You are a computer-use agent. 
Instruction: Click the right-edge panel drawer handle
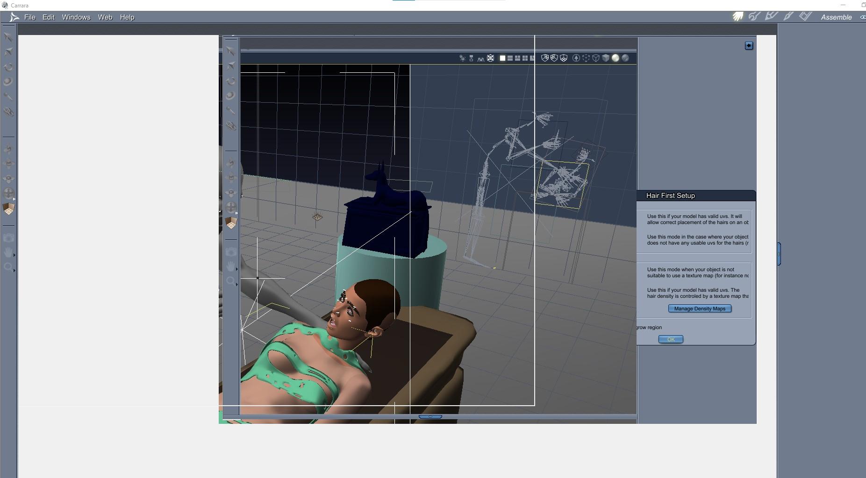pos(779,254)
